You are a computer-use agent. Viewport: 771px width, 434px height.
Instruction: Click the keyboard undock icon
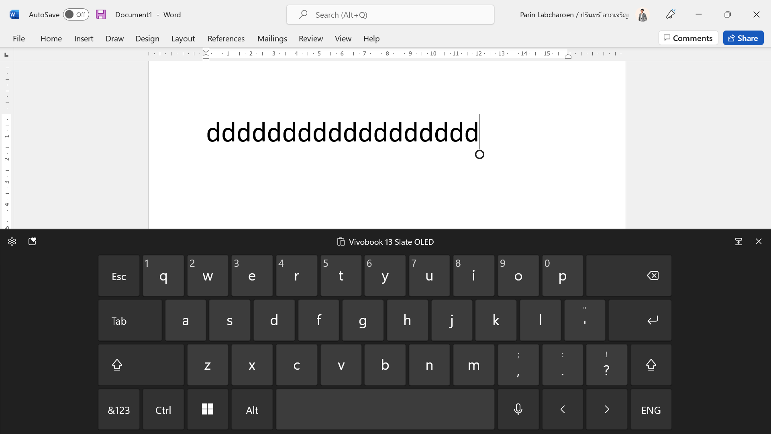(x=738, y=242)
